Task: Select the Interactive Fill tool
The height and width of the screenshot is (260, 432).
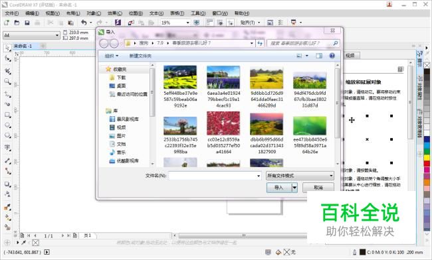Action: pos(7,218)
